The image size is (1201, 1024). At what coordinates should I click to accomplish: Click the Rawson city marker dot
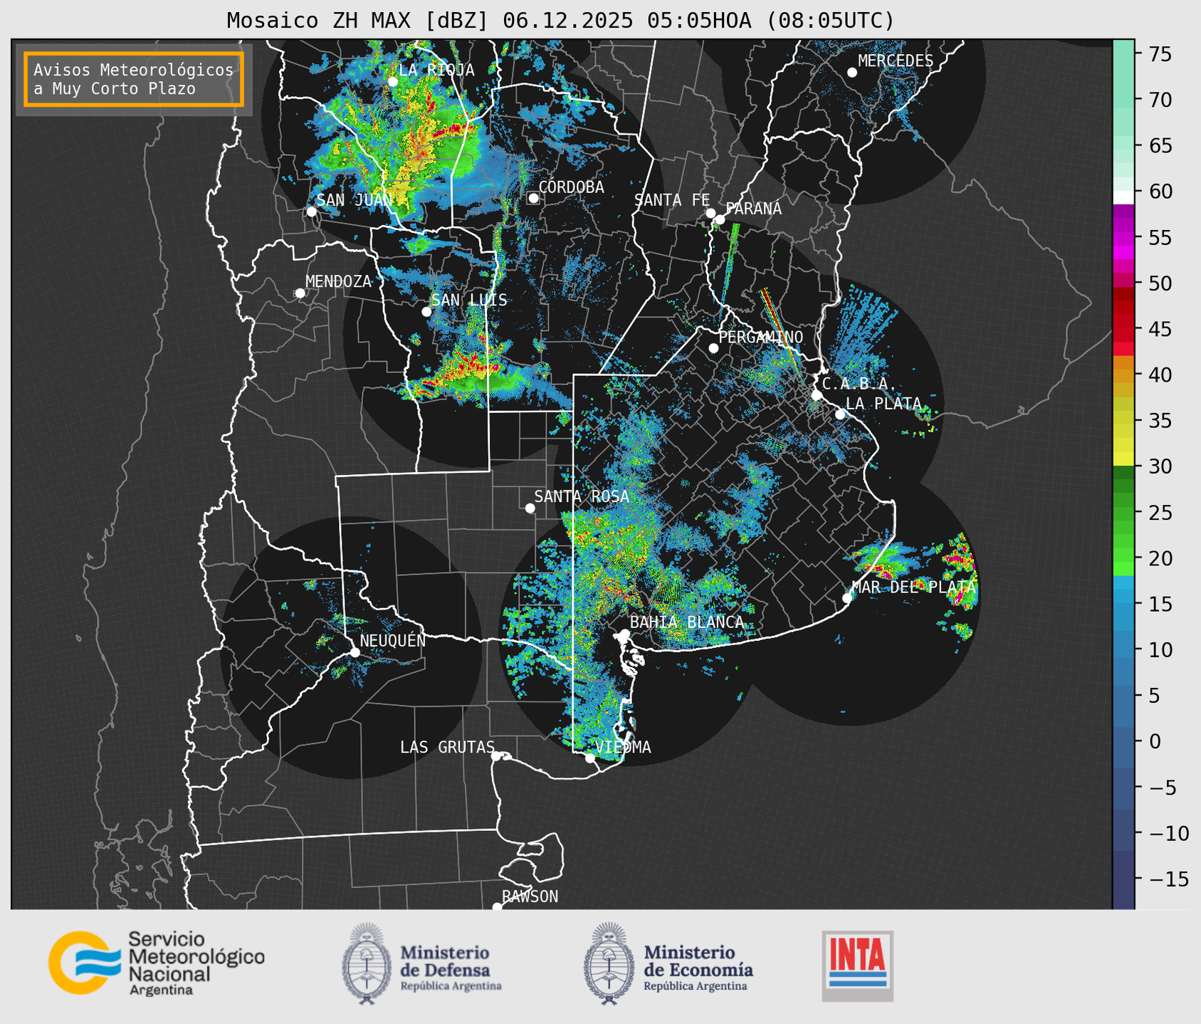pos(497,907)
